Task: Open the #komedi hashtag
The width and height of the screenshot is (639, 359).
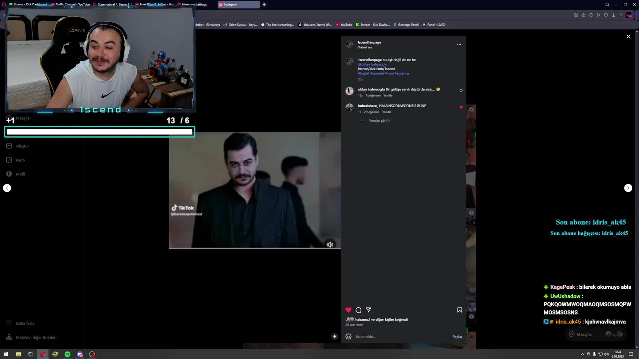Action: pos(377,73)
